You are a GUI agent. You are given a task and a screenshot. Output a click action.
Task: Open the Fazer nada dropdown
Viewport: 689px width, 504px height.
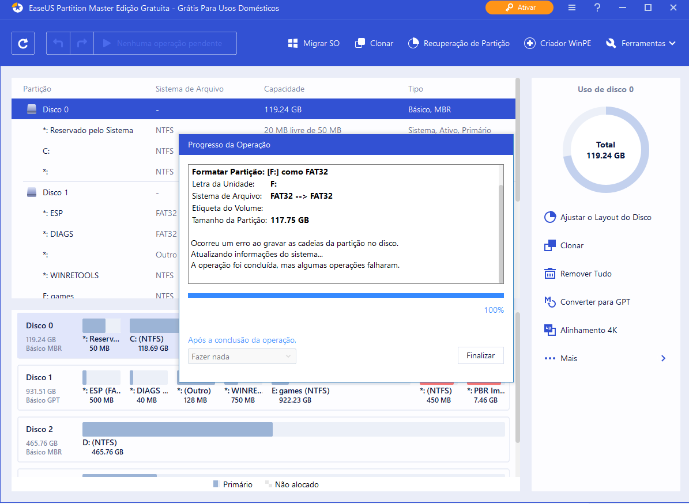pos(242,357)
